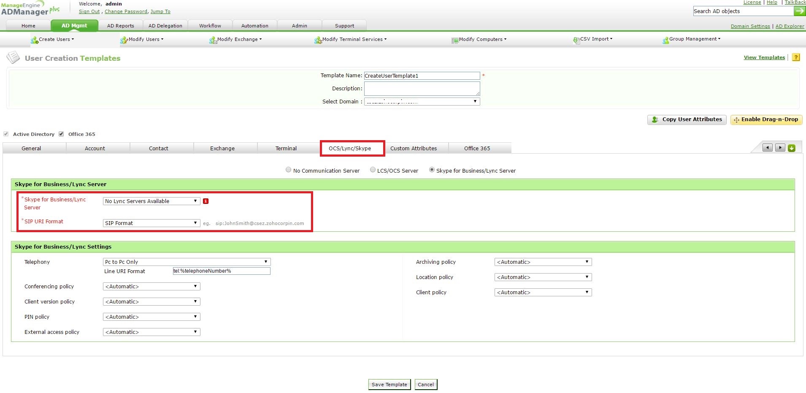Click the ADManager Plus logo
The height and width of the screenshot is (393, 806).
[30, 9]
